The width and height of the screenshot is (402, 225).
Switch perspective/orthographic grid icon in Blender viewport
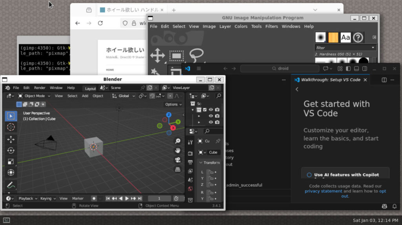click(x=178, y=169)
